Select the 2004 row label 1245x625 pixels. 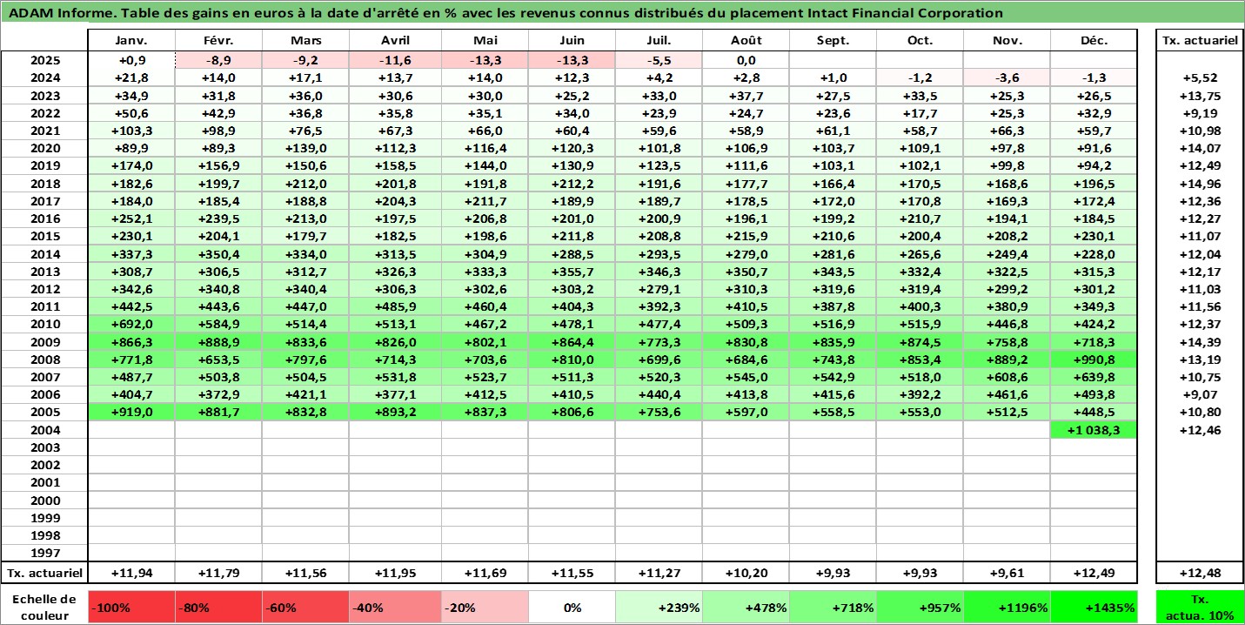pos(44,430)
